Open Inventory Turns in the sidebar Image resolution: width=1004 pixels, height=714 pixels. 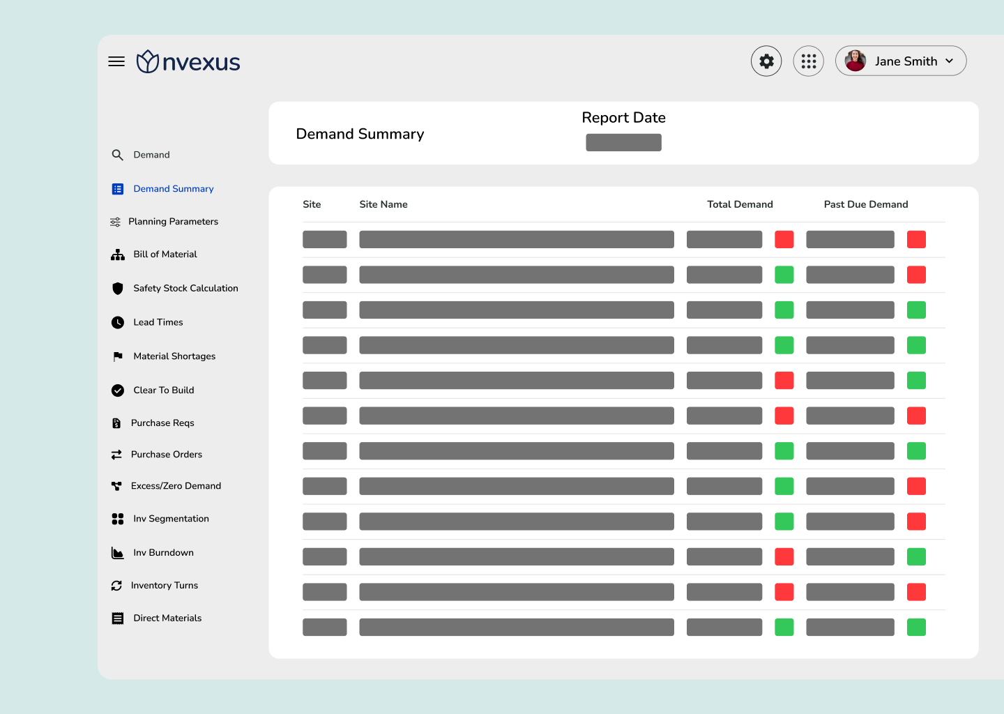click(x=165, y=586)
